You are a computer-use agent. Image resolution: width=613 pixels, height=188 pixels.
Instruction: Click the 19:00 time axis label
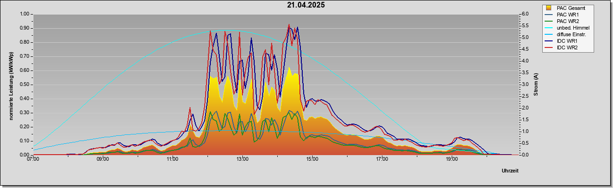452,159
